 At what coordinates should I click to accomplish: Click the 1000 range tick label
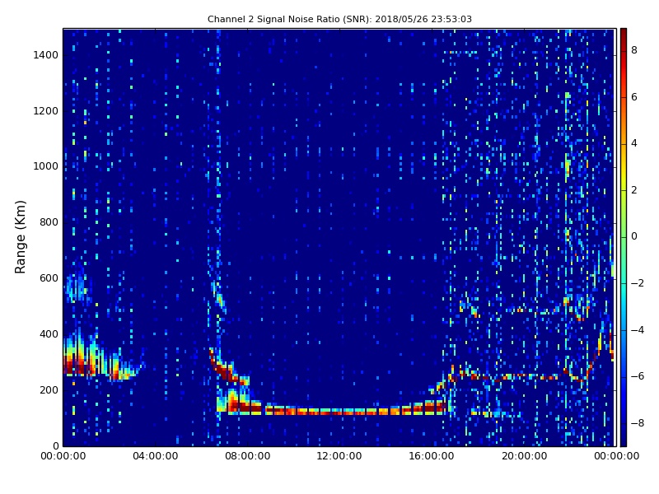click(x=46, y=166)
